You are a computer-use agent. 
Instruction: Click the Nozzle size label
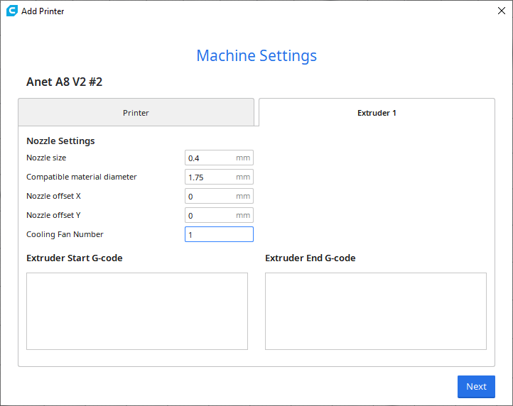(x=46, y=158)
